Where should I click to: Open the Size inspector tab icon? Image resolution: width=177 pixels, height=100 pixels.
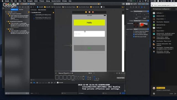click(142, 7)
